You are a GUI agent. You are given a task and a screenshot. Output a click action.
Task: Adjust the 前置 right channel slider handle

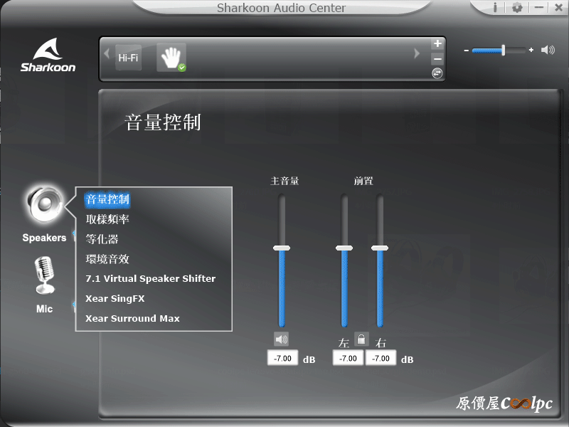point(380,248)
